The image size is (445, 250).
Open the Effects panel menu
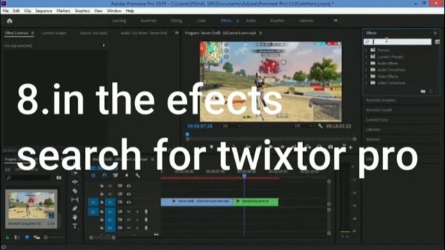(435, 33)
